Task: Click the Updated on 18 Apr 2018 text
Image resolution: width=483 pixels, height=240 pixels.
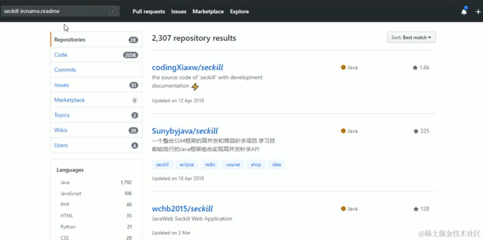Action: click(x=178, y=179)
